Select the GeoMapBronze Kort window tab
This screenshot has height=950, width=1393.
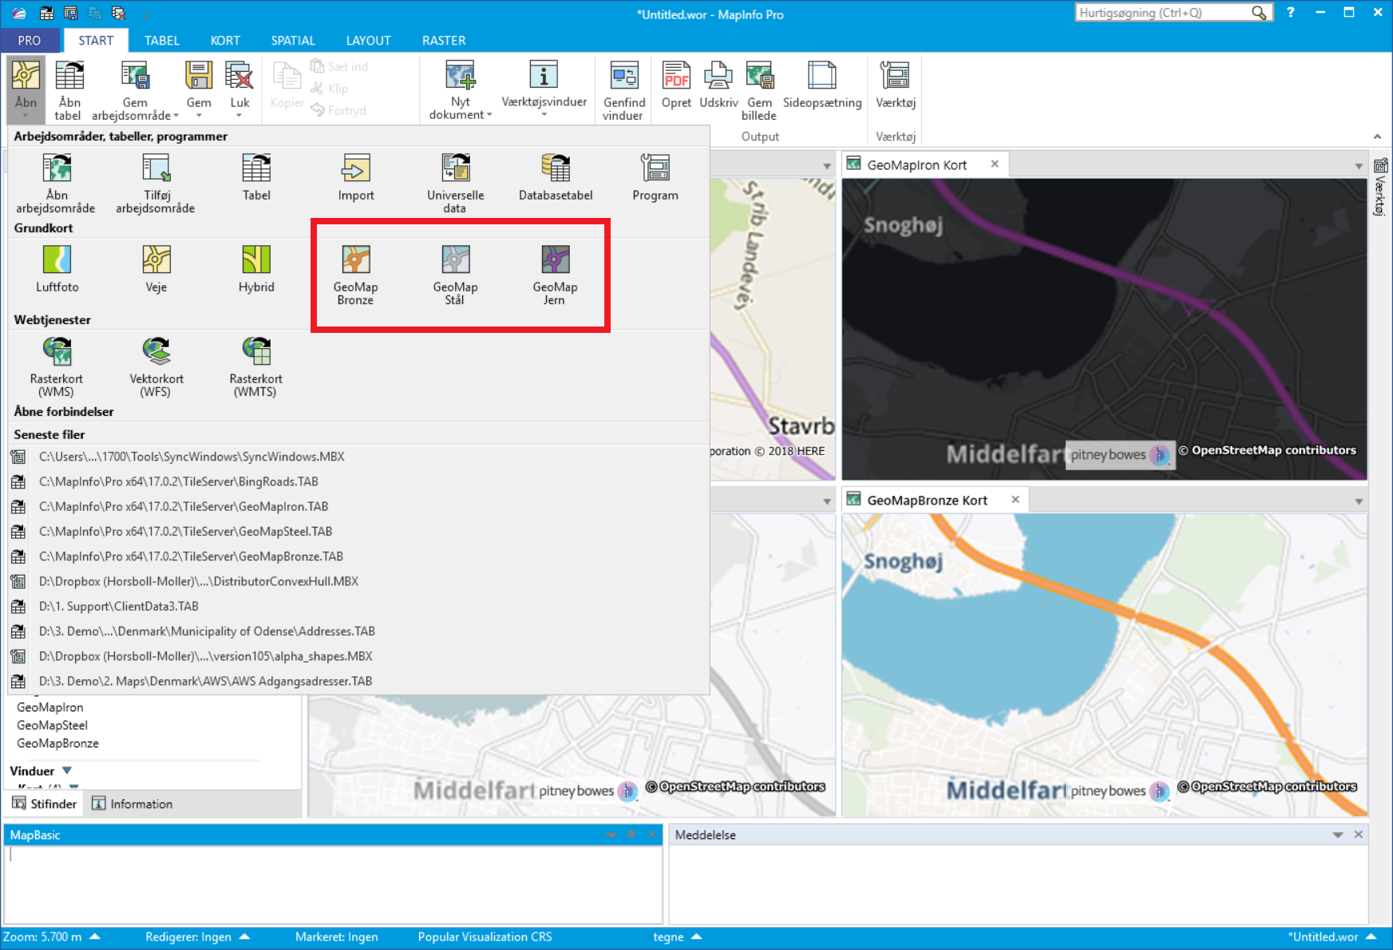pyautogui.click(x=927, y=500)
